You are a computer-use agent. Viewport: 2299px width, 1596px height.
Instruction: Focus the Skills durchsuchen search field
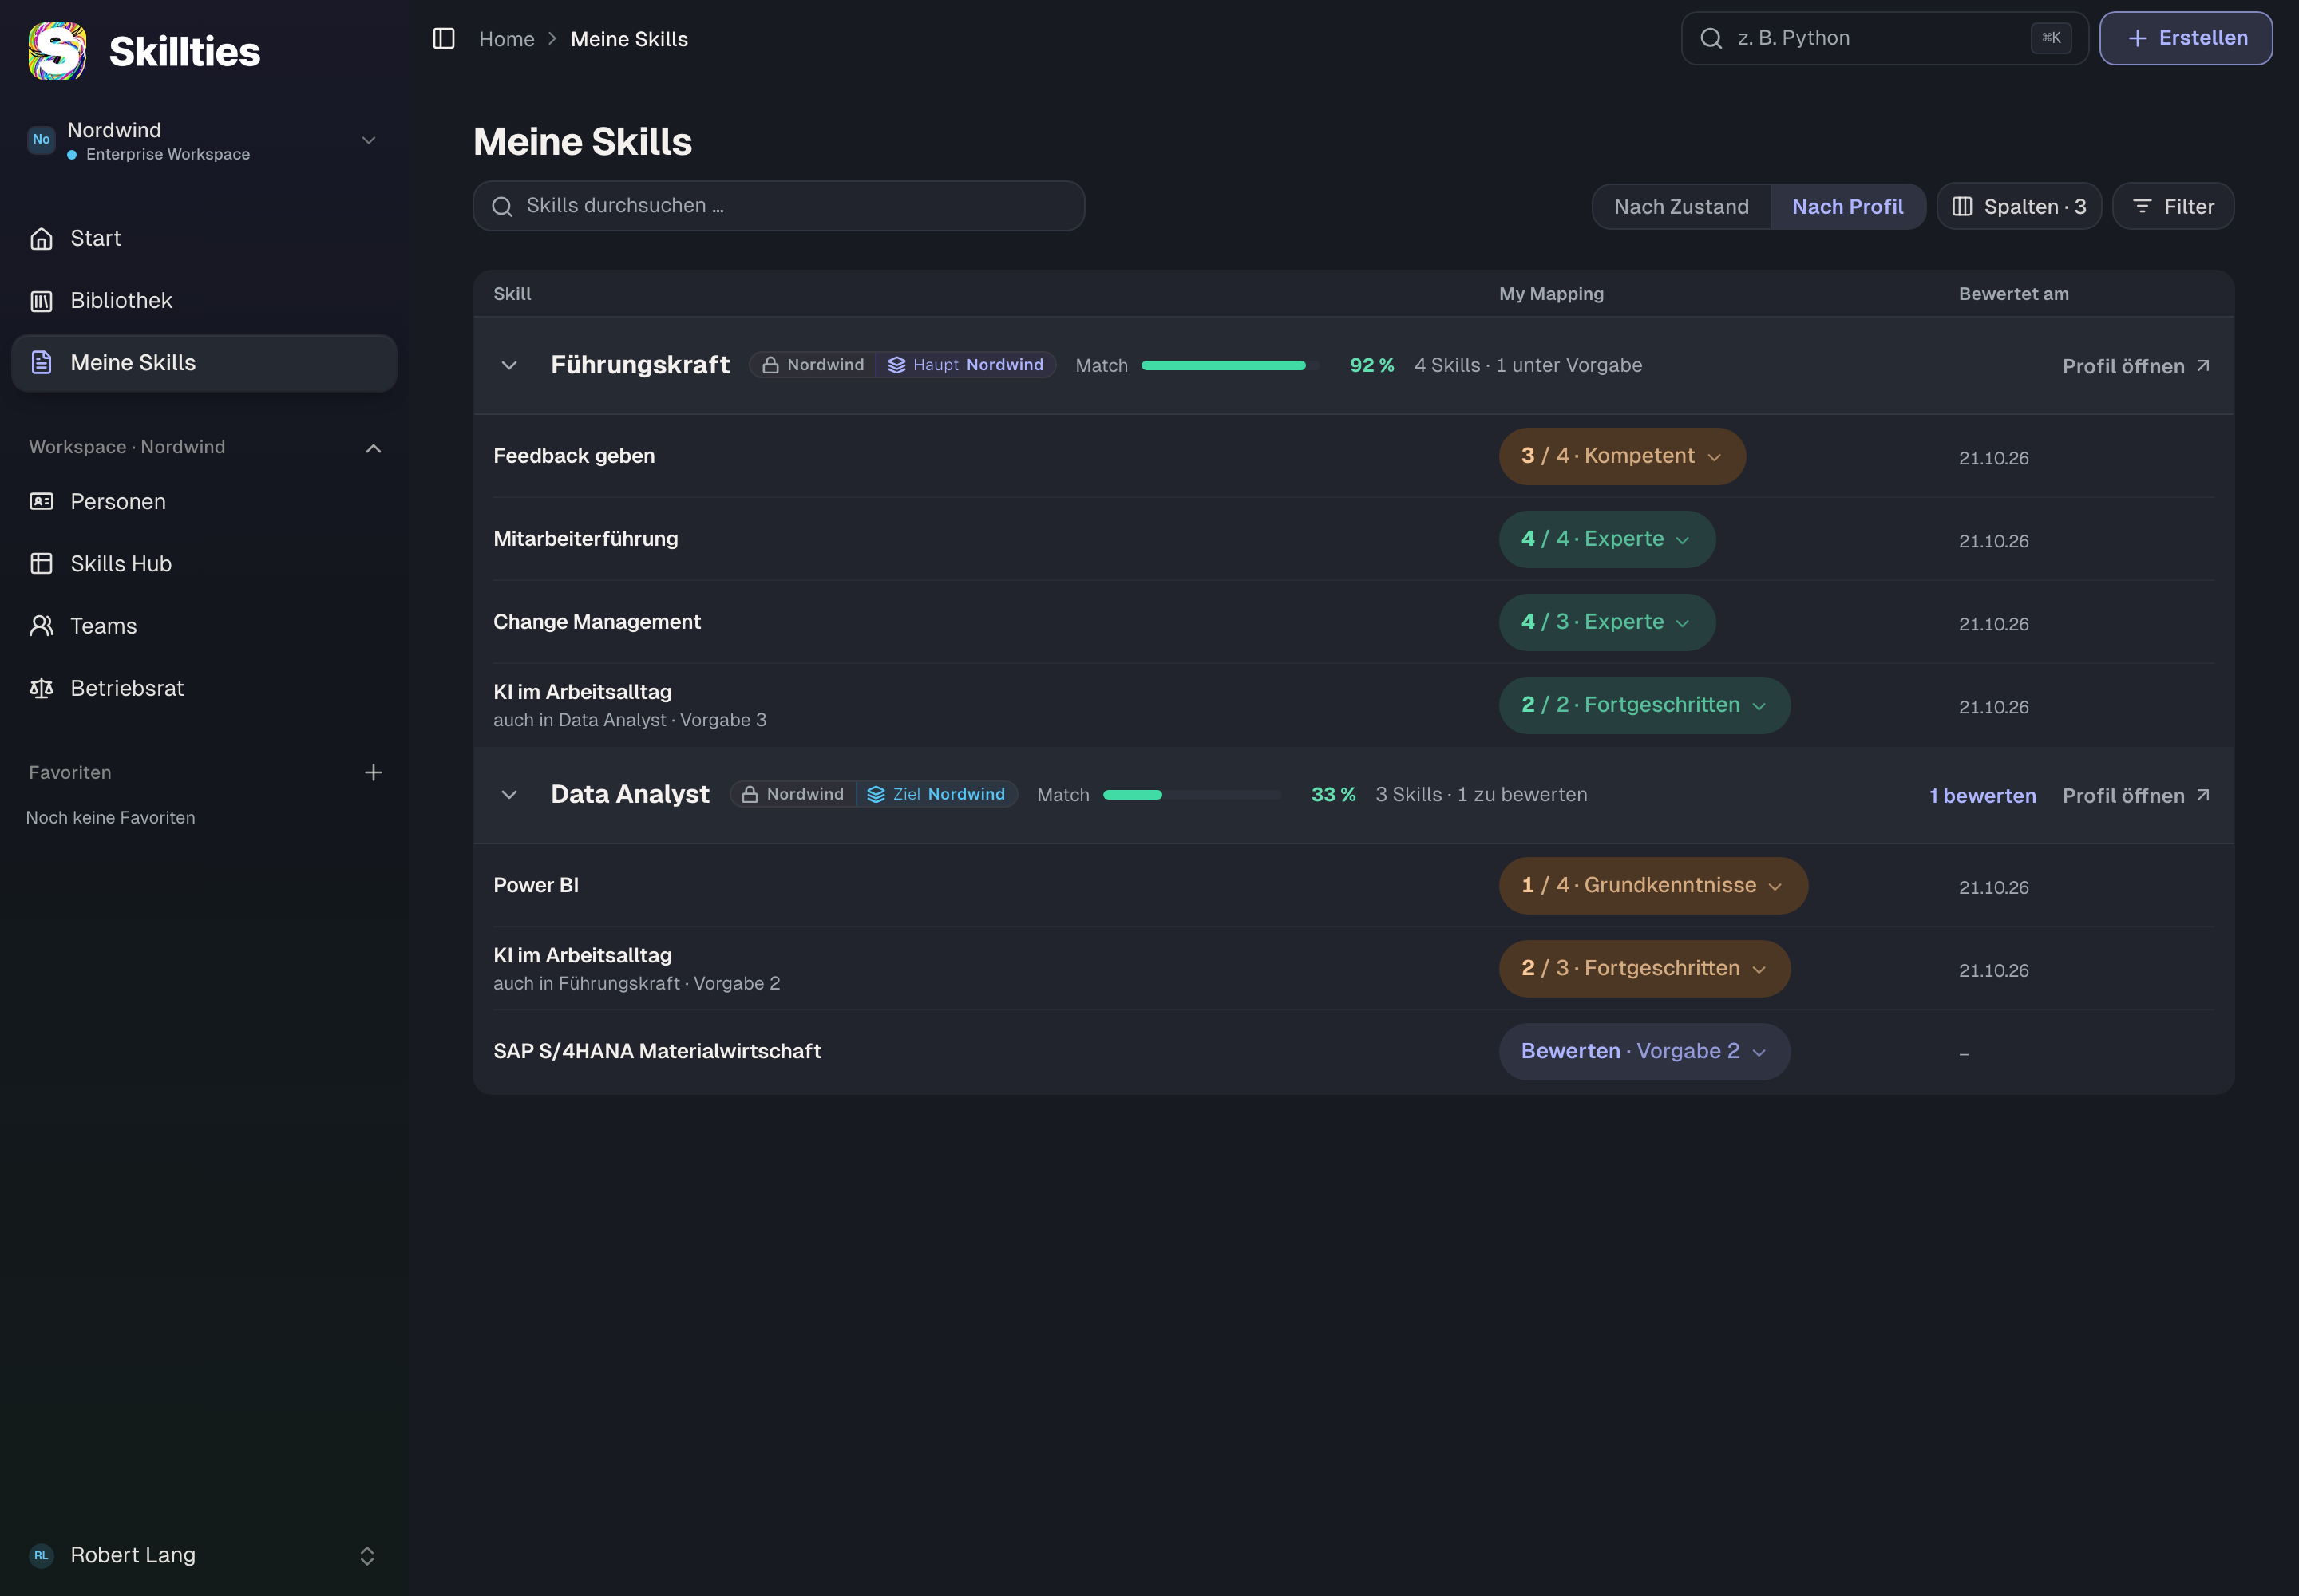[x=778, y=206]
